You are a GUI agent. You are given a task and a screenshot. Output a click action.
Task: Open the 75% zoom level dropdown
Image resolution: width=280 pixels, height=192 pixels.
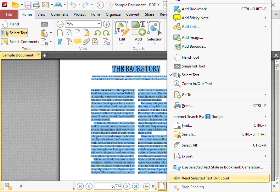click(x=99, y=24)
